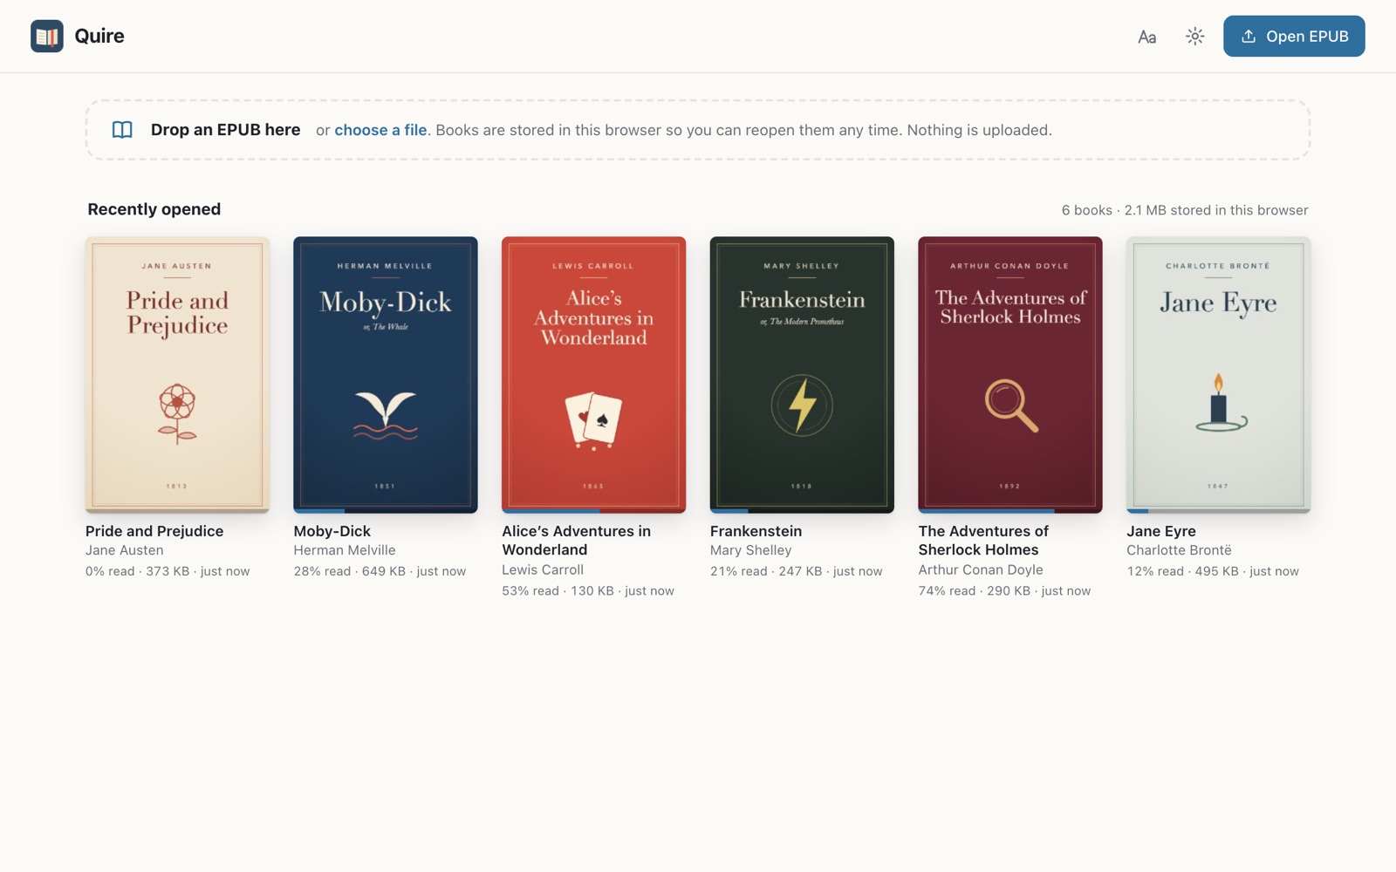Click '74% read · 290 KB' status line

[1004, 590]
